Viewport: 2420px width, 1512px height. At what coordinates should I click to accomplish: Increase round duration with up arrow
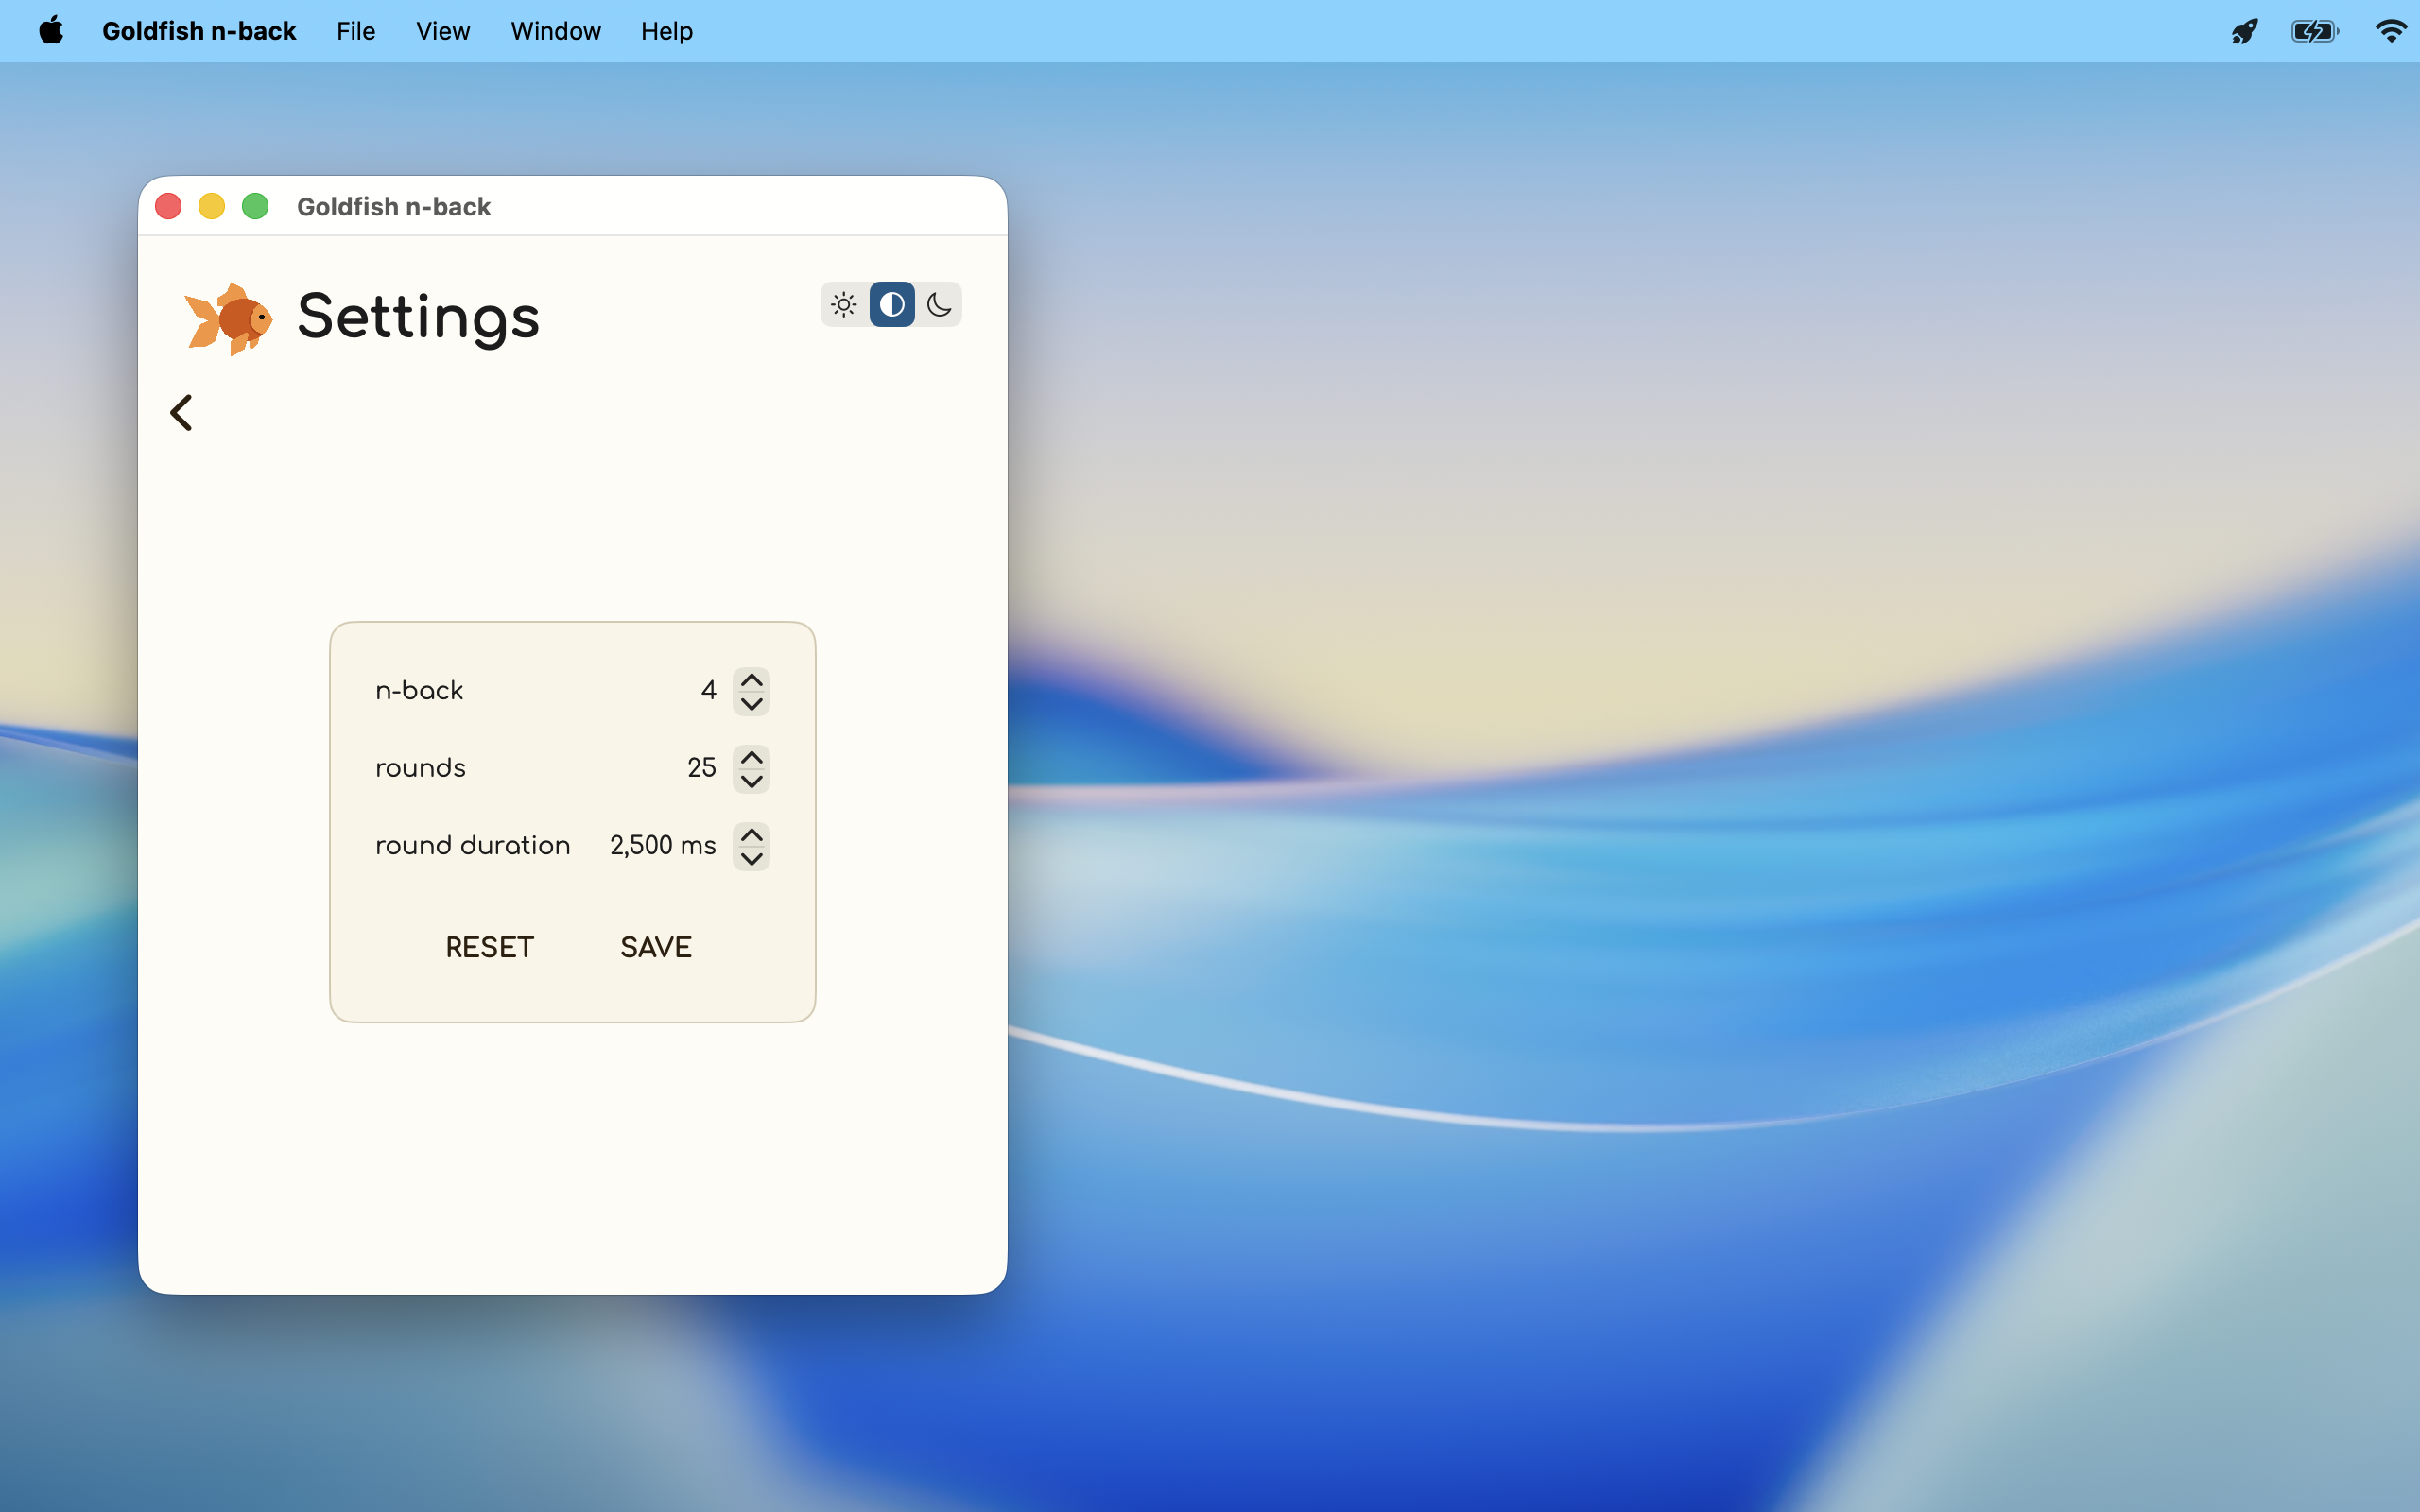751,834
